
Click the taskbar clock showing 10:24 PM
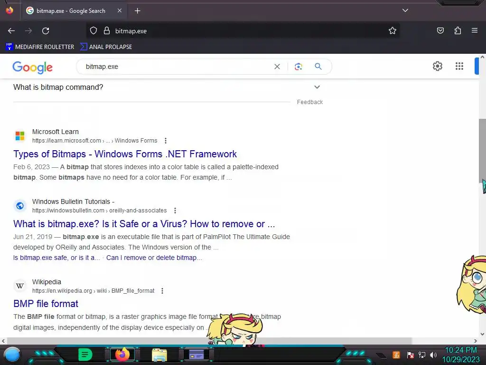461,355
